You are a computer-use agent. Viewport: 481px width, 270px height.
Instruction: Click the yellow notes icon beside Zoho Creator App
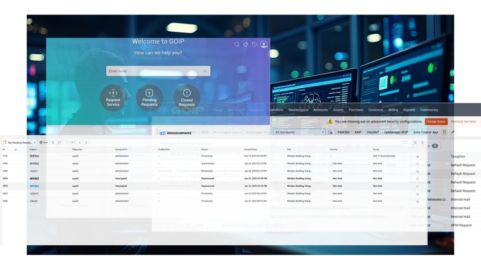click(444, 132)
